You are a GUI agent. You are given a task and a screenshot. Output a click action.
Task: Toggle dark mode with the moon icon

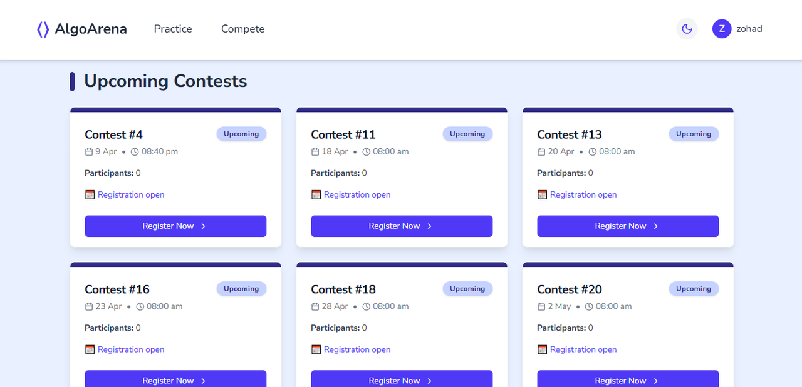[x=687, y=29]
